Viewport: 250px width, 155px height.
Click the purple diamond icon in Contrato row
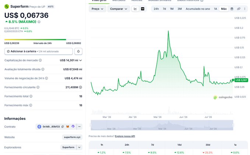73,126
